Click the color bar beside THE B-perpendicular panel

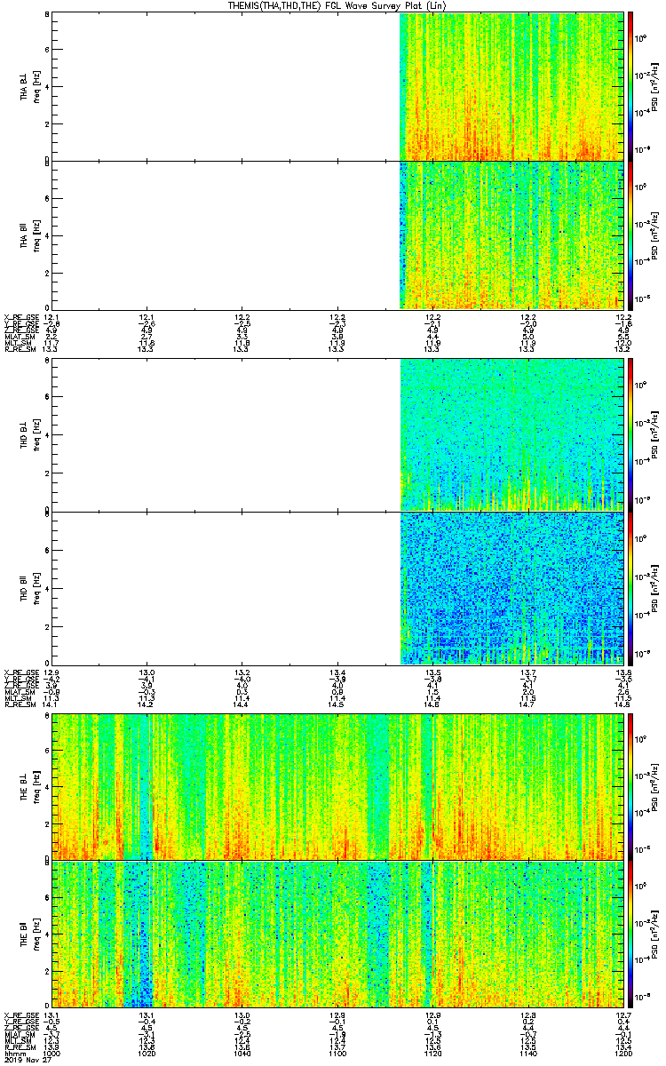(630, 786)
